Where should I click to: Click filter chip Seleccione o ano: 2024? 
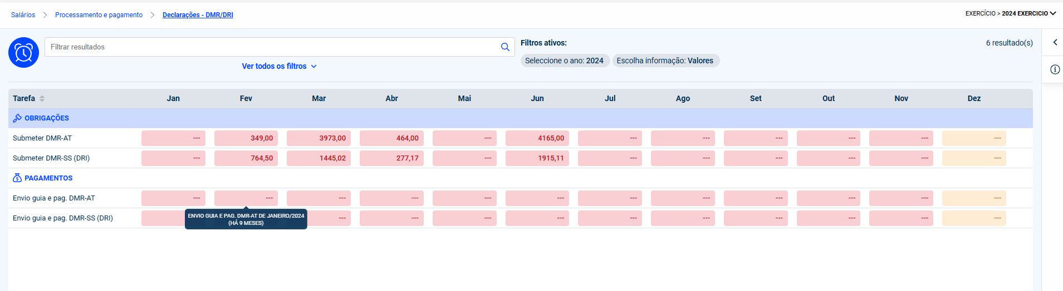click(x=564, y=61)
